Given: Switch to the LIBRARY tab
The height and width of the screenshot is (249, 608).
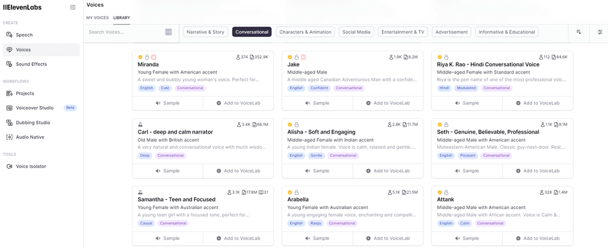Looking at the screenshot, I should [122, 18].
